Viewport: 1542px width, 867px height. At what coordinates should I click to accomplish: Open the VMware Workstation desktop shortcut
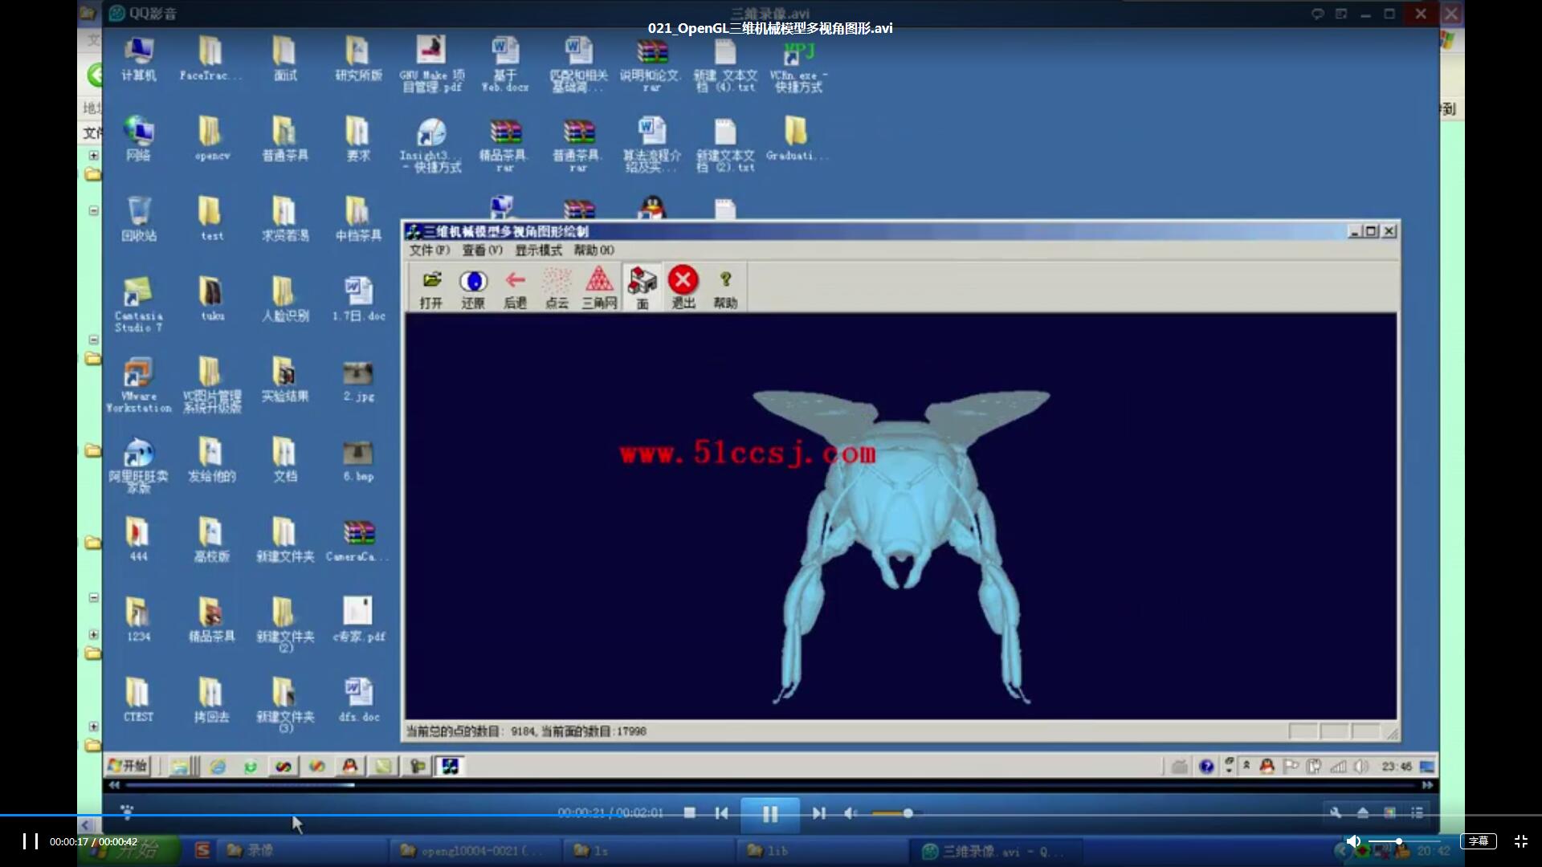[138, 385]
